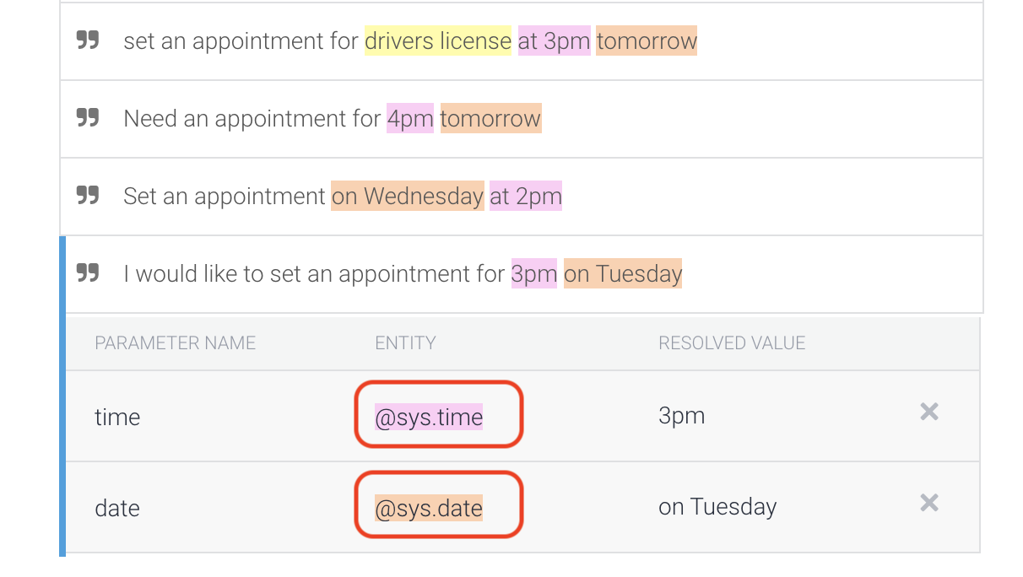
Task: Click quote icon beside "Need an appointment" phrase
Action: 88,118
